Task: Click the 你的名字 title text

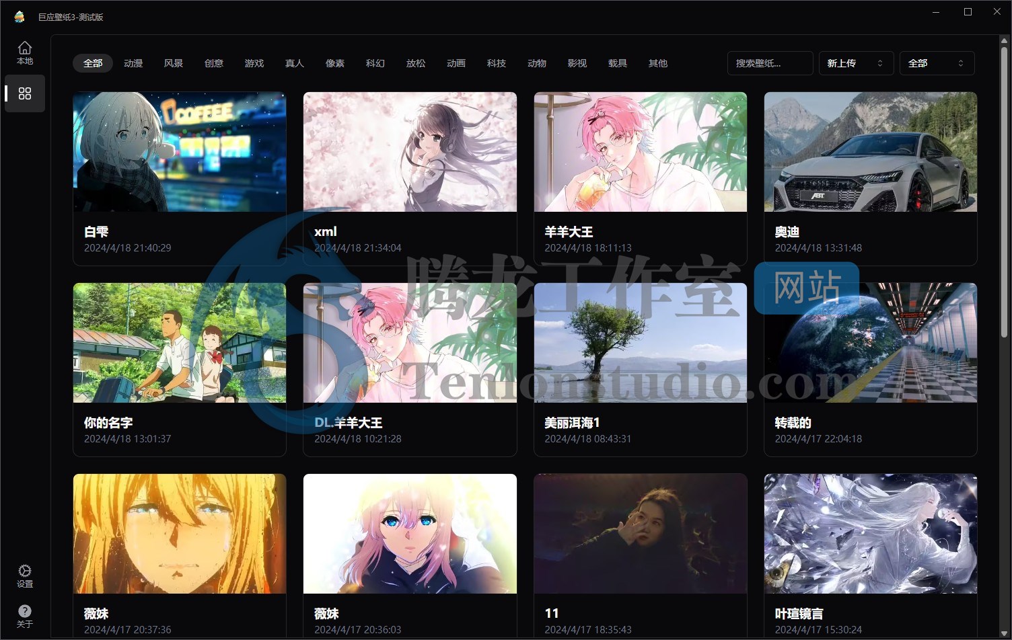Action: 108,423
